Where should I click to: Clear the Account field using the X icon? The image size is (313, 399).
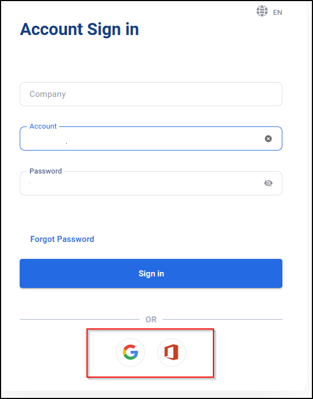pyautogui.click(x=268, y=138)
